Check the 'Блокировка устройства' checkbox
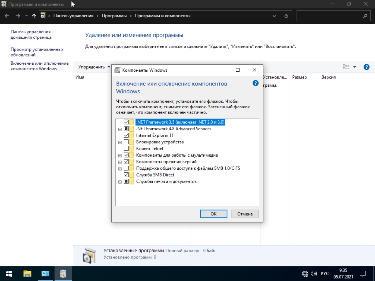Image resolution: width=375 pixels, height=281 pixels. click(126, 142)
